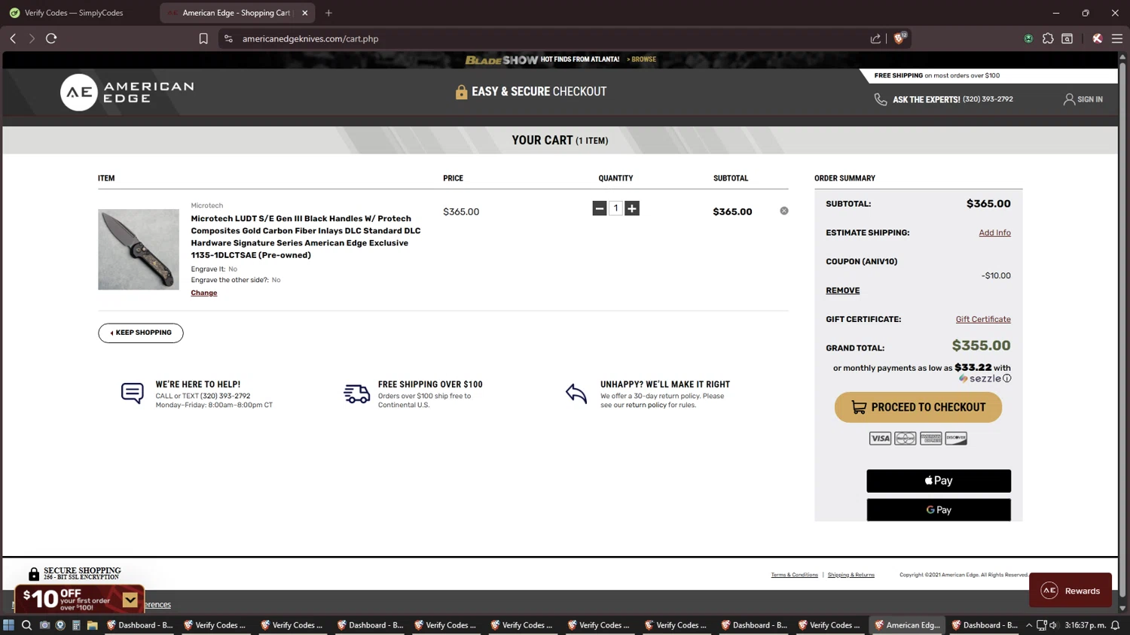Click the American Edge logo

pyautogui.click(x=127, y=92)
